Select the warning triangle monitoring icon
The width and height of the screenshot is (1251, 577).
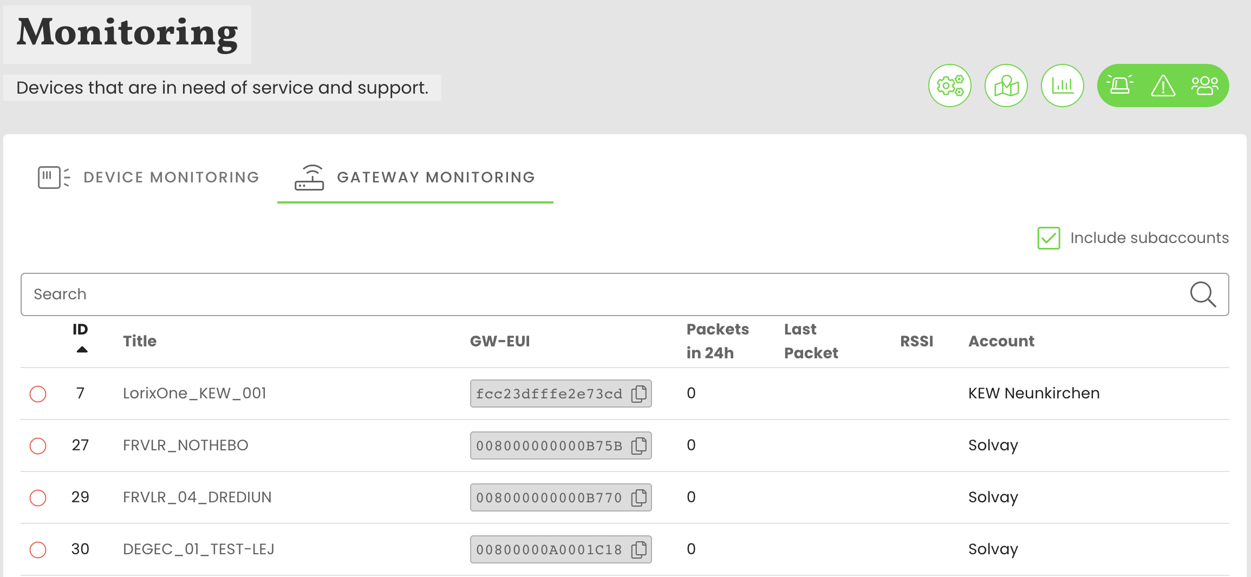pos(1163,85)
